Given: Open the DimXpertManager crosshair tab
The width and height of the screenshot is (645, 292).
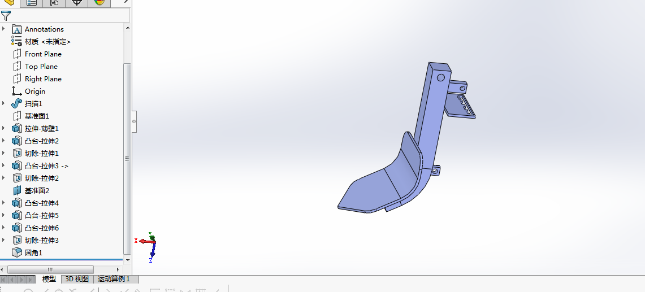Looking at the screenshot, I should click(76, 3).
